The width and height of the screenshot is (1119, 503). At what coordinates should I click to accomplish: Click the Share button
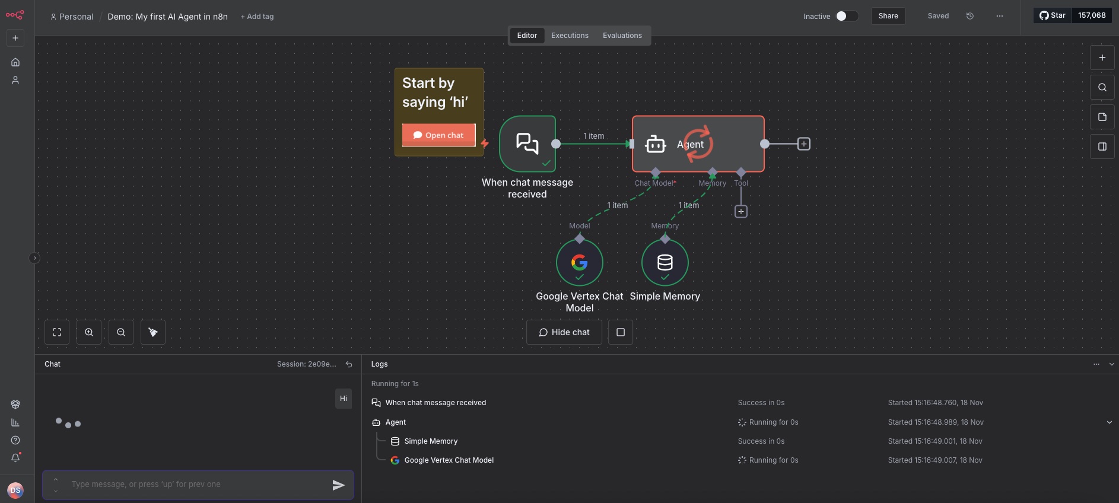click(x=888, y=16)
